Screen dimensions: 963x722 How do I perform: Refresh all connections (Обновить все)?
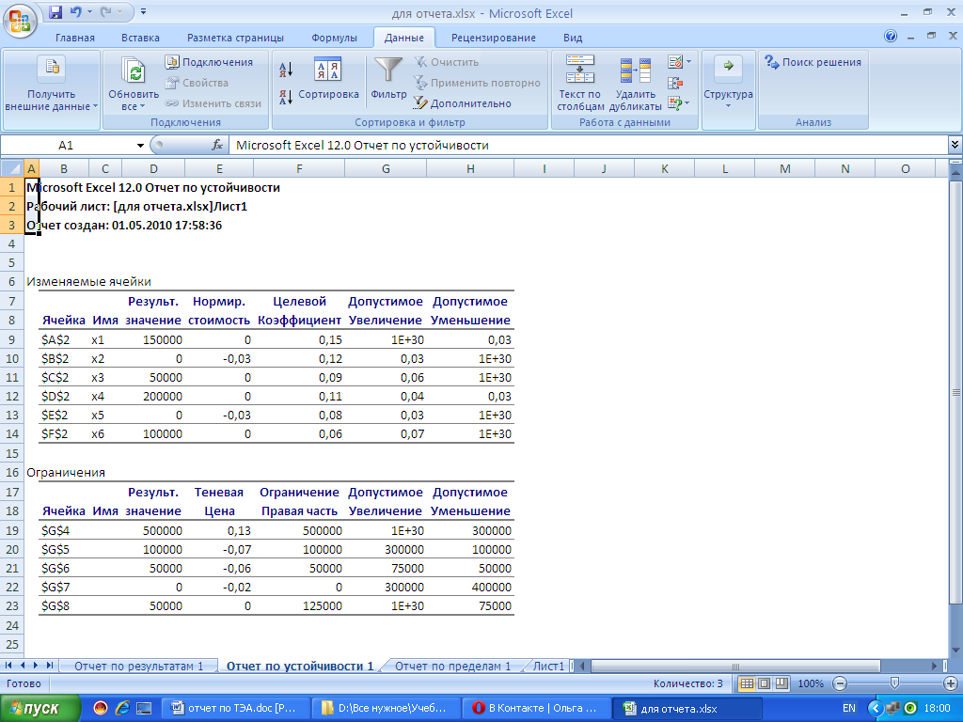(134, 85)
